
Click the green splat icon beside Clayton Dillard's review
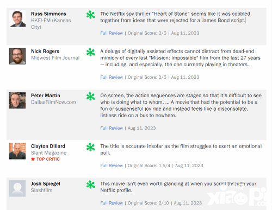pos(91,147)
